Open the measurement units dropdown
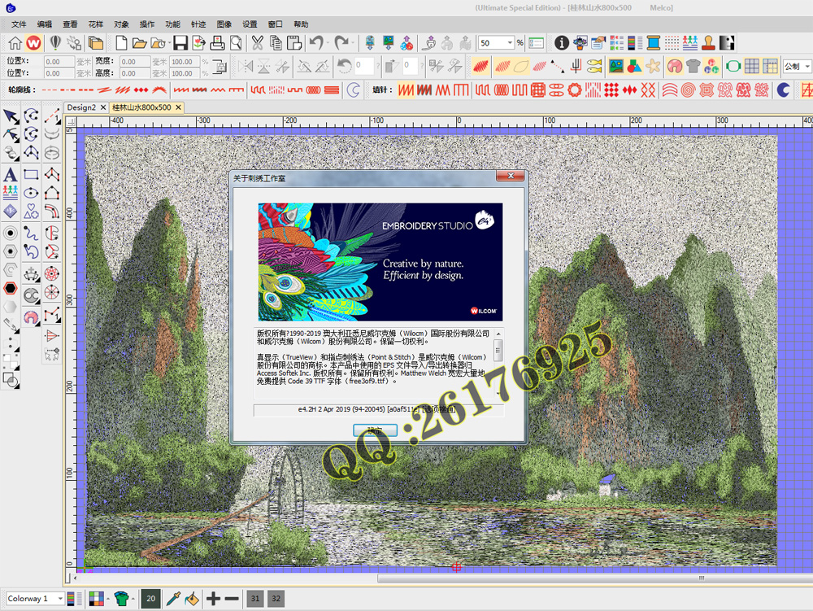Image resolution: width=813 pixels, height=611 pixels. click(807, 67)
